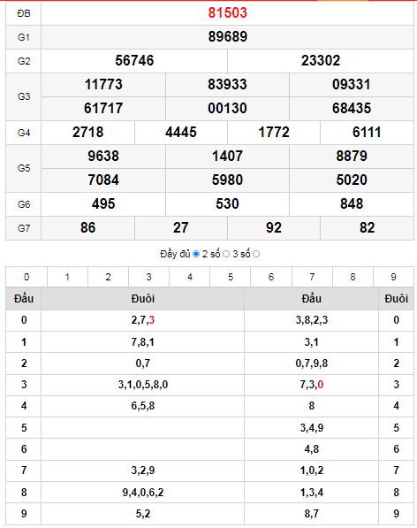The width and height of the screenshot is (417, 528).
Task: Click the cell reading 1,0,2
Action: point(311,471)
